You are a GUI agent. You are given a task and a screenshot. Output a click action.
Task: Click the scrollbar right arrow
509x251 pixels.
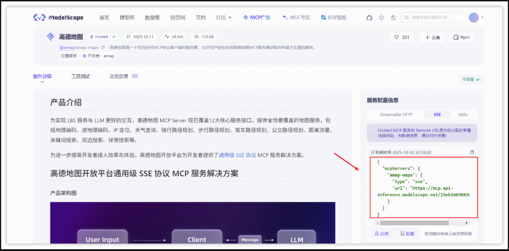coord(466,223)
